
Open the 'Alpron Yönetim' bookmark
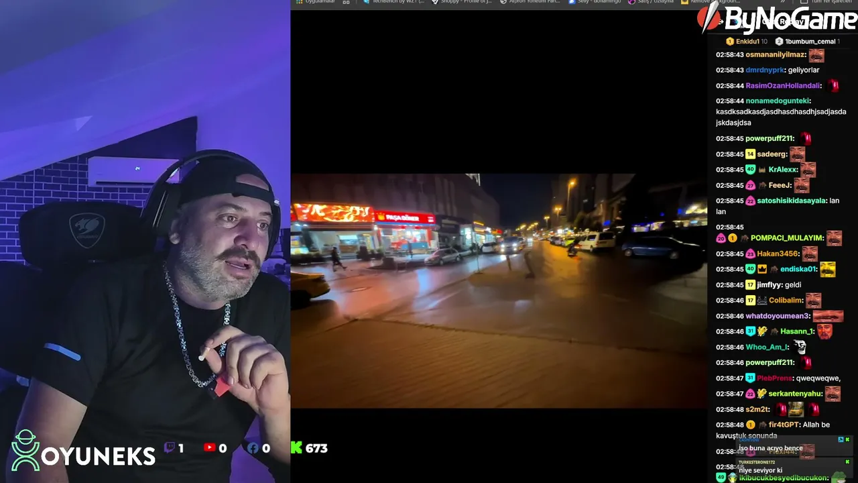pyautogui.click(x=530, y=2)
